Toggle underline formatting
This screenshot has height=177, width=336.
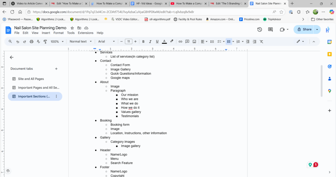157,42
